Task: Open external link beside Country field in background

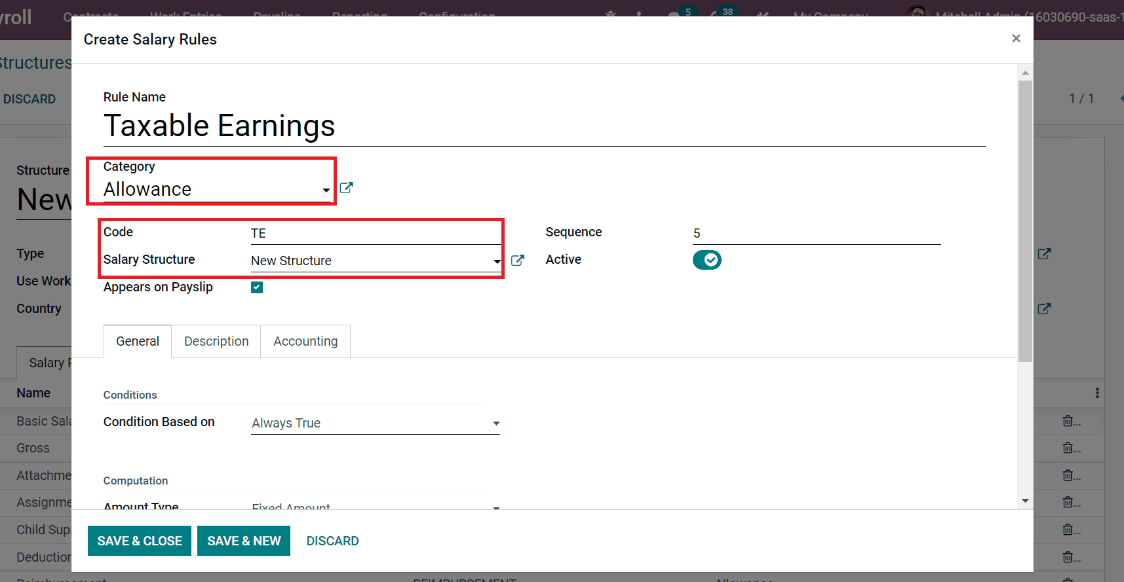Action: (x=1045, y=308)
